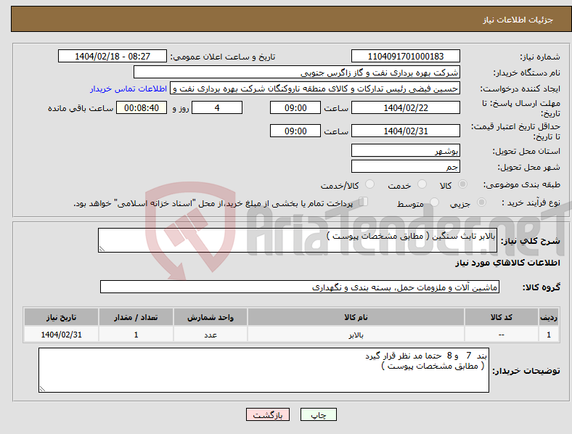Click the delivery city field جم
This screenshot has height=434, width=572.
[406, 166]
